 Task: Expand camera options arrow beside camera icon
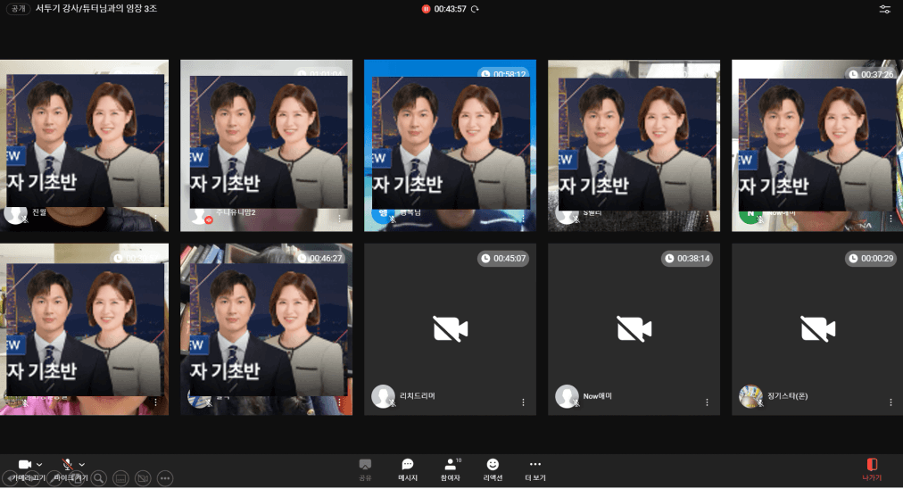[x=39, y=464]
